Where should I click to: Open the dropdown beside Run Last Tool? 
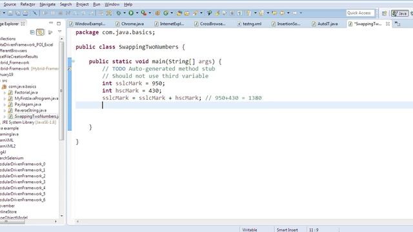pos(150,13)
